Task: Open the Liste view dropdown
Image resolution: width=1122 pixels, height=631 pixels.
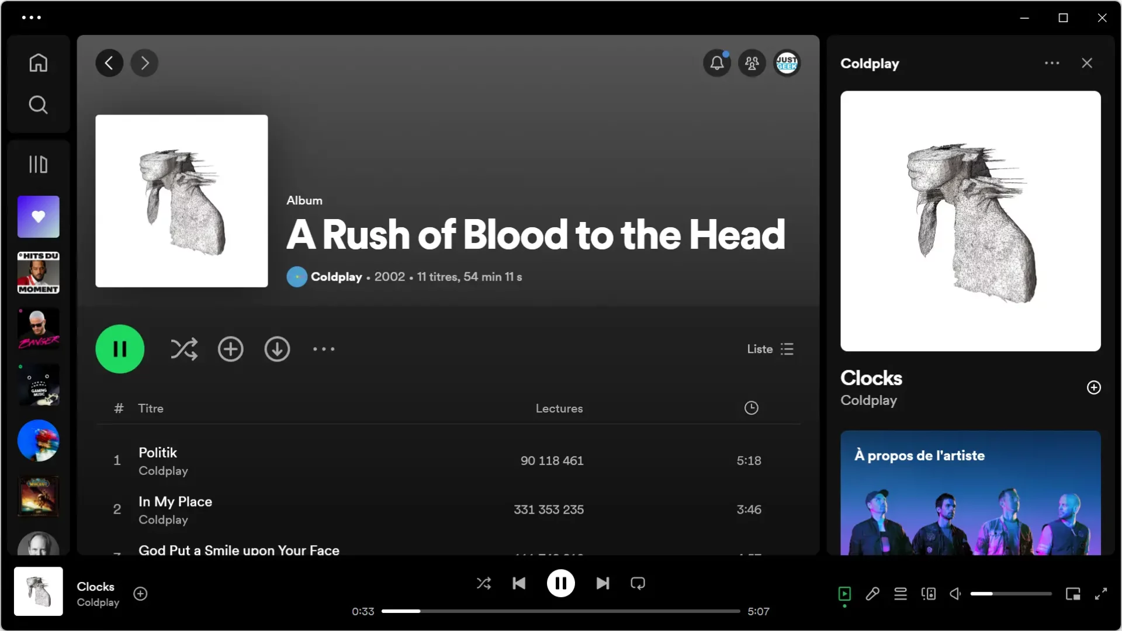Action: pyautogui.click(x=770, y=349)
